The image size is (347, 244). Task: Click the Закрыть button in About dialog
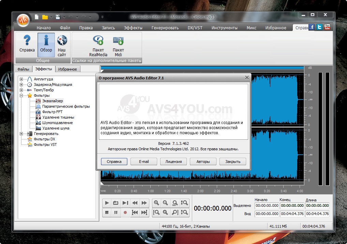(232, 162)
